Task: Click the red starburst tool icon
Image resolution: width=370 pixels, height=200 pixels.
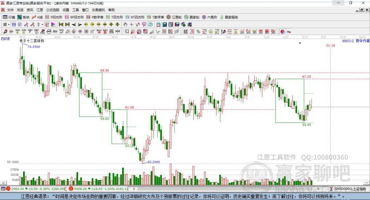Action: click(80, 31)
